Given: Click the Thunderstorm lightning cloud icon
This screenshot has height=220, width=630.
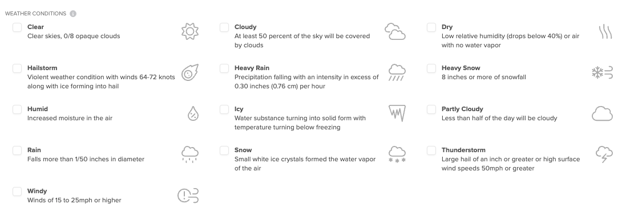Looking at the screenshot, I should click(x=604, y=154).
